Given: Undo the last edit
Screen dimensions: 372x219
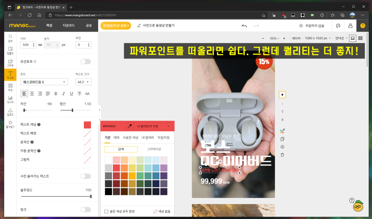Looking at the screenshot, I should coord(244,26).
